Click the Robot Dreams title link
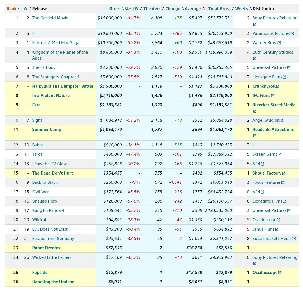Viewport: 303px width, 290px height. coord(46,248)
